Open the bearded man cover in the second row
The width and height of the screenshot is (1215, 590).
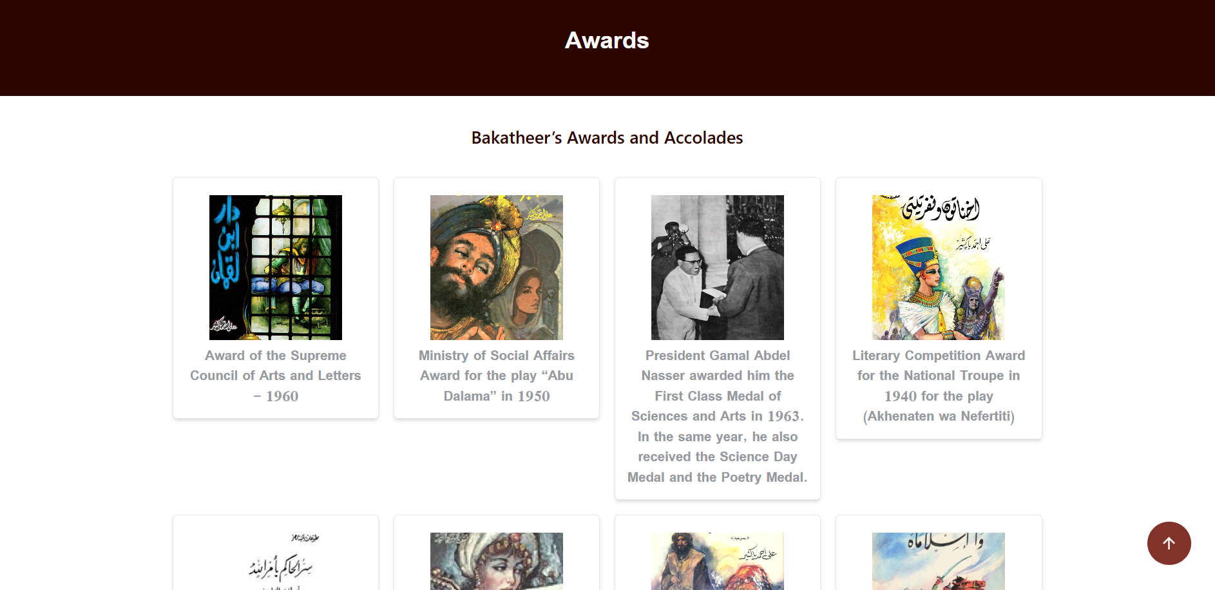click(718, 561)
